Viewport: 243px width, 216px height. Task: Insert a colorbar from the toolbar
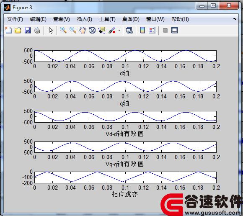pos(142,30)
